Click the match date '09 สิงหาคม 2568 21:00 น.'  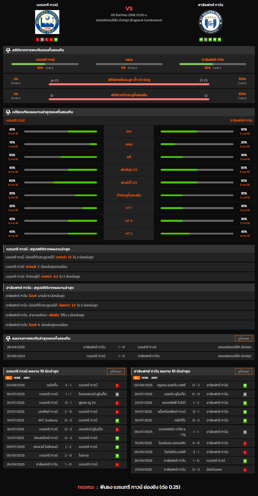point(129,15)
